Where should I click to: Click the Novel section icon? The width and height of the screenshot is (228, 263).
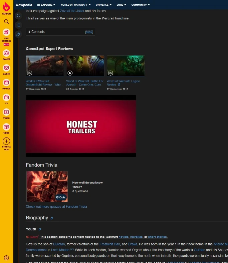tap(32, 237)
